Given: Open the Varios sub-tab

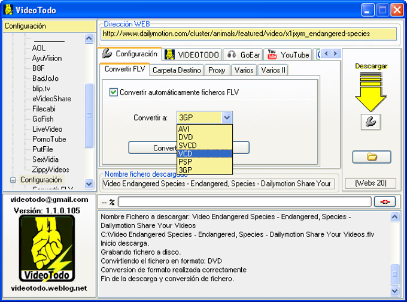Looking at the screenshot, I should point(244,70).
